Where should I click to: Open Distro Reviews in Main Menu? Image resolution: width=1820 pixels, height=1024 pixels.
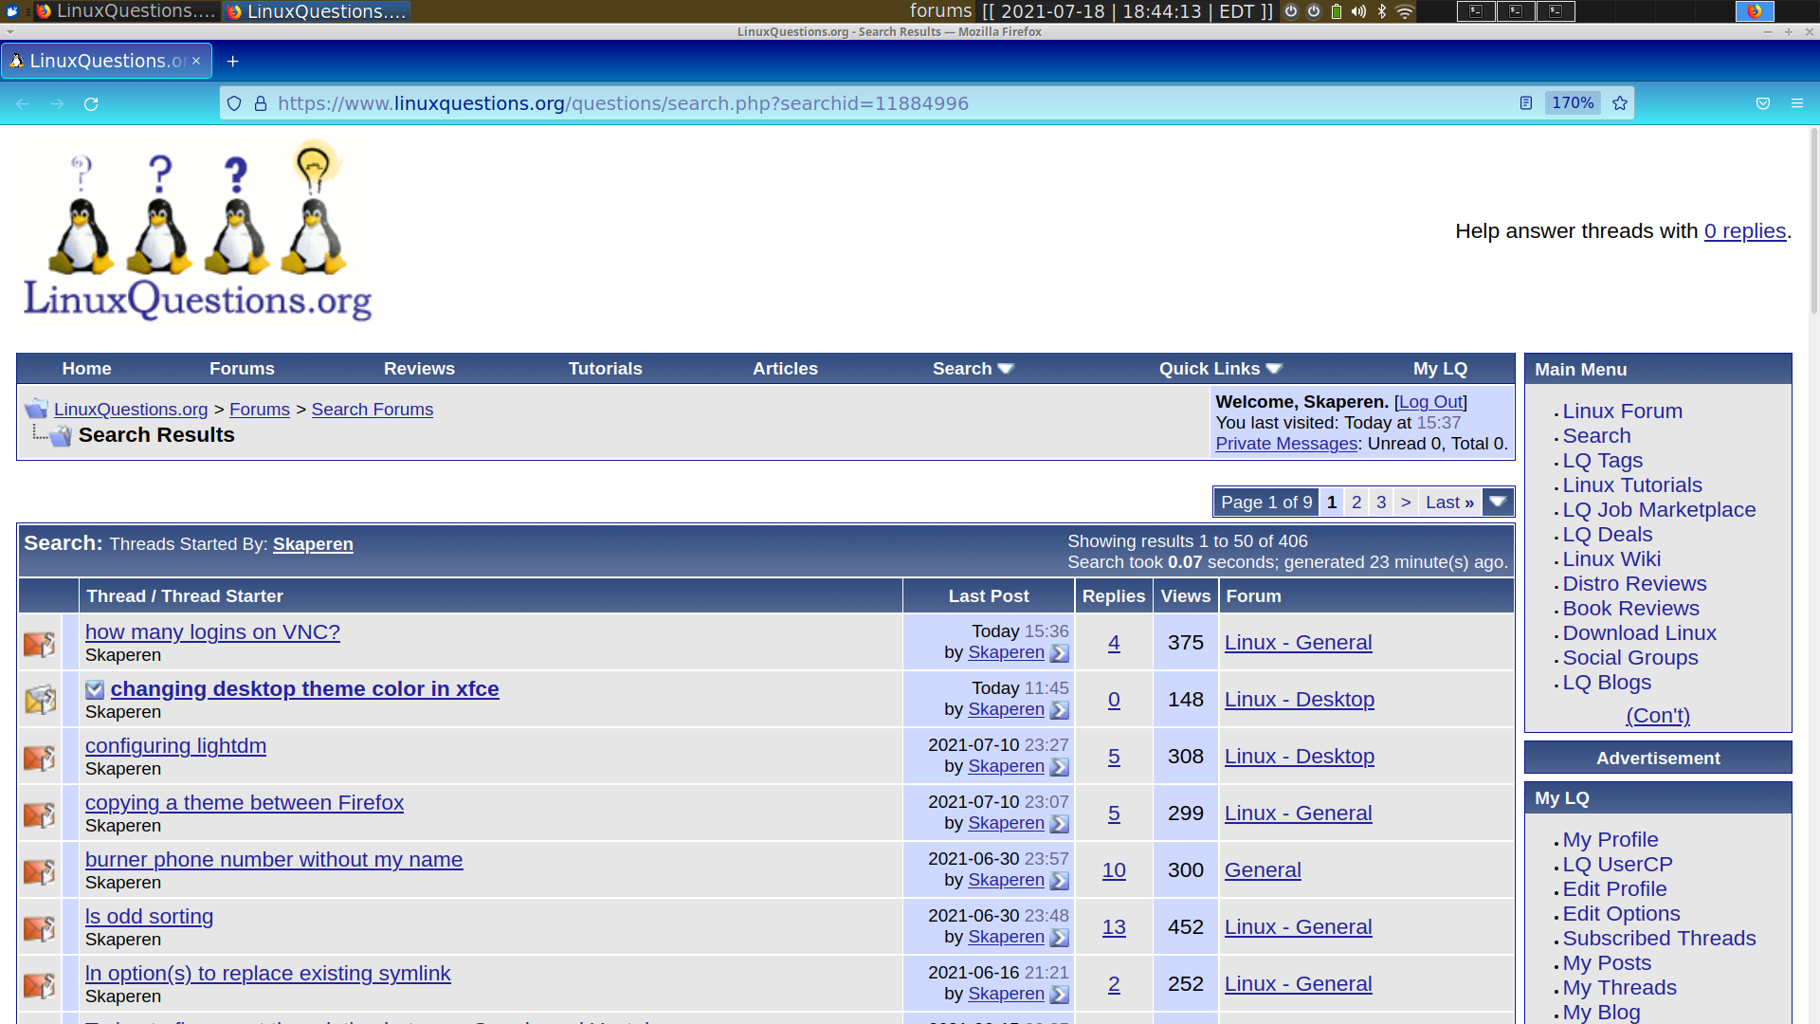pyautogui.click(x=1634, y=584)
